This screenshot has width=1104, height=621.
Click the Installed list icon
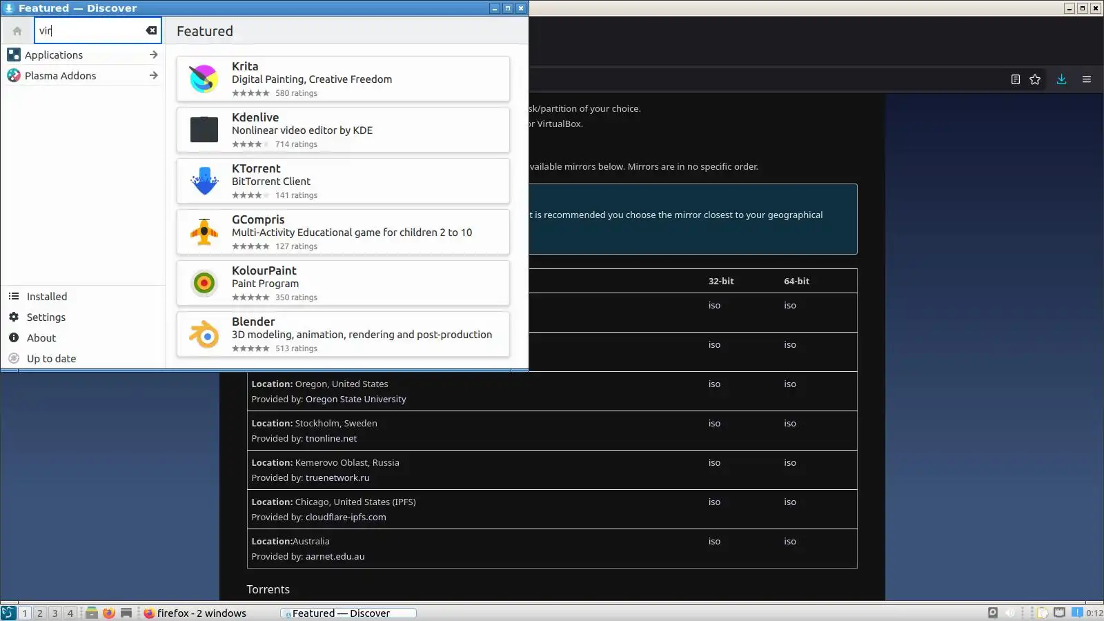click(x=14, y=296)
